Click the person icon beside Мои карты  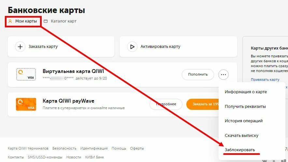click(x=10, y=21)
